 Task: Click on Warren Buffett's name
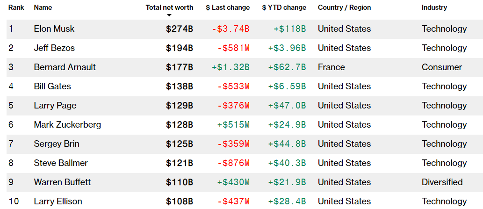(62, 182)
